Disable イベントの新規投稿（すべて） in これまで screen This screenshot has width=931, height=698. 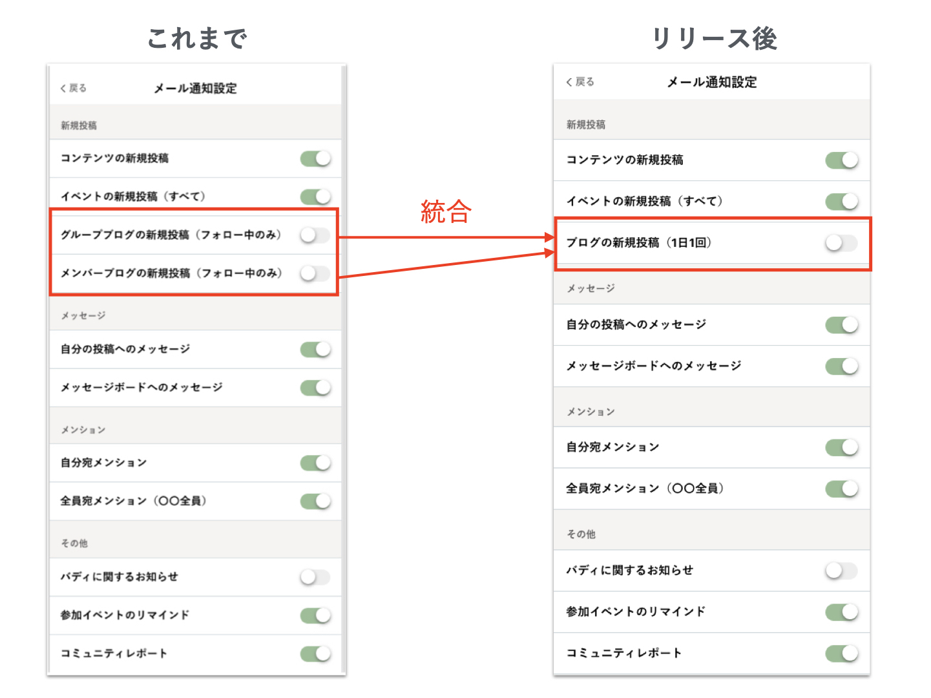coord(315,196)
